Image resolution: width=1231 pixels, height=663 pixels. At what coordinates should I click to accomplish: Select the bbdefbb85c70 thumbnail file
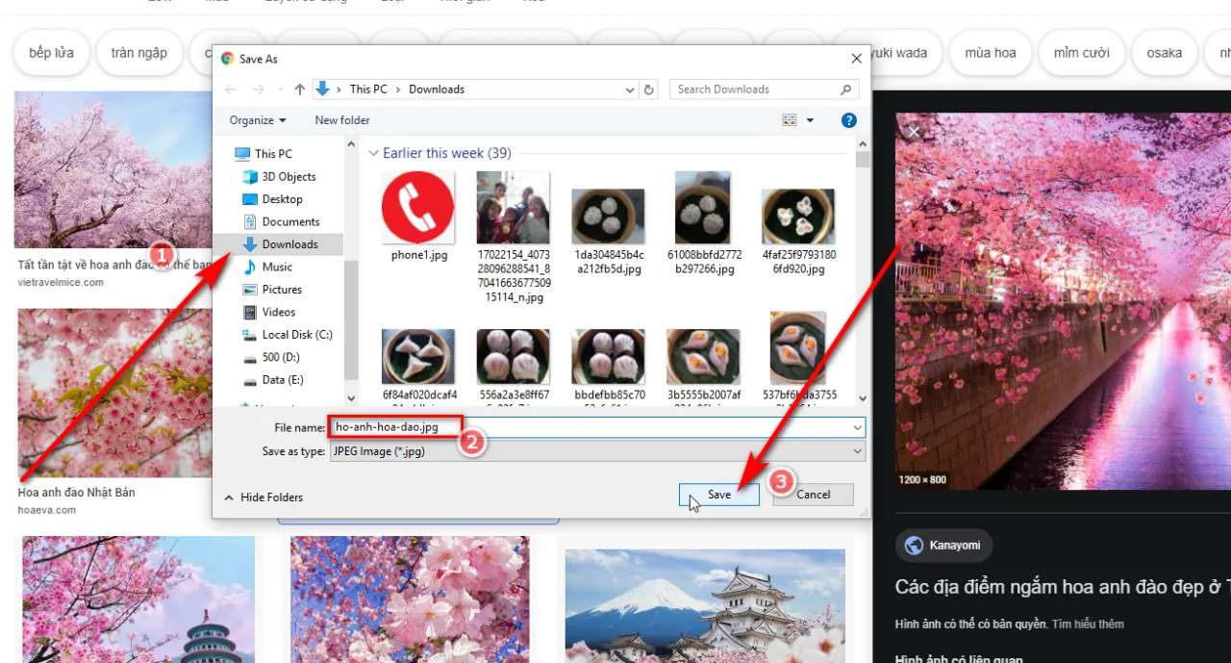point(608,366)
